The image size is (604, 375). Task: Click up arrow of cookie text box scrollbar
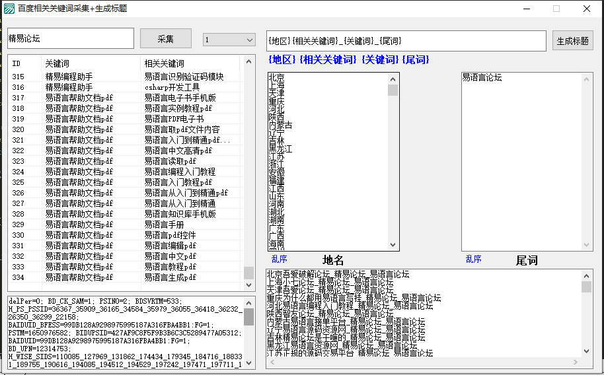point(248,304)
